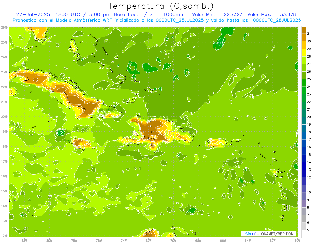Screen dimensions: 316x244
Task: Click the color scale label 14
Action: (x=309, y=162)
